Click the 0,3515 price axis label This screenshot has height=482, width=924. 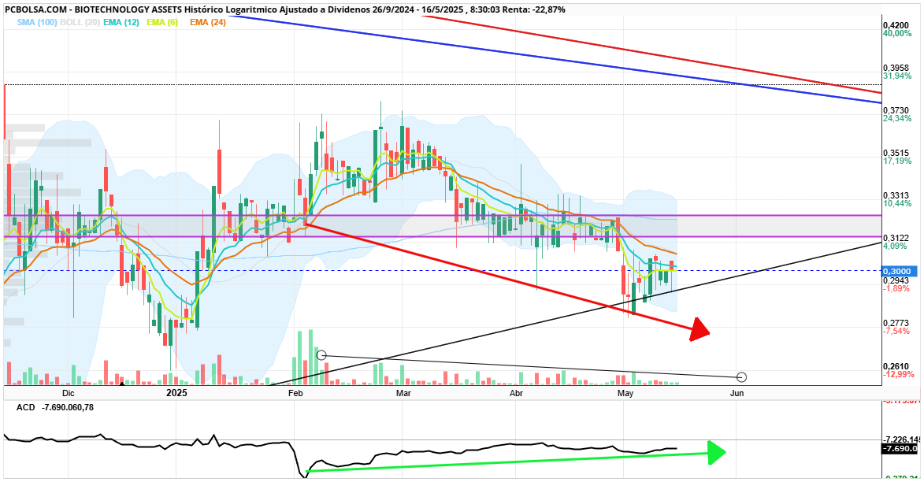[x=896, y=153]
